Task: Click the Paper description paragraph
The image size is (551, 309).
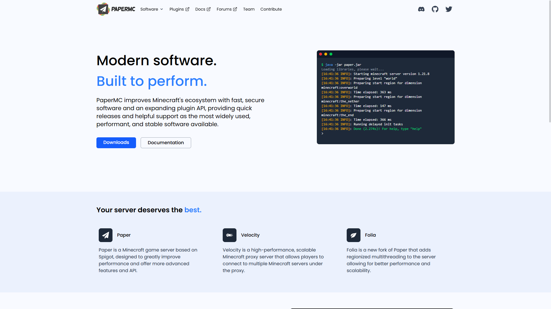Action: click(x=148, y=260)
